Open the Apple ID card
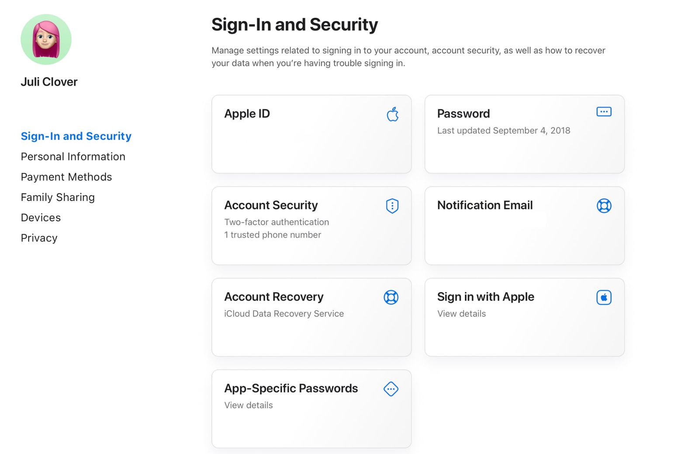 pyautogui.click(x=311, y=134)
